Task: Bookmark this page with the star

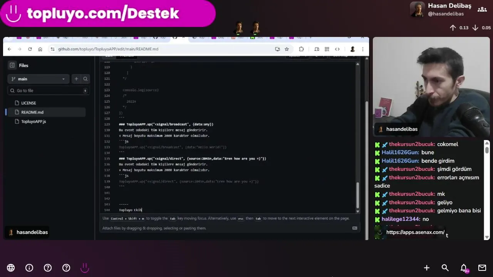Action: (x=287, y=49)
